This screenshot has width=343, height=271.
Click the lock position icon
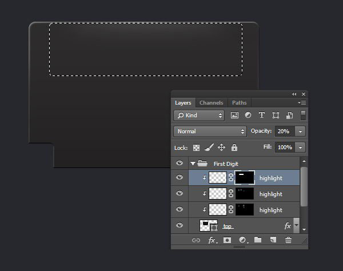tap(221, 147)
